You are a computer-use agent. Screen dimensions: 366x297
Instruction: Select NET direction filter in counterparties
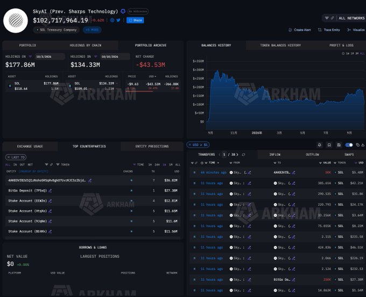point(30,165)
